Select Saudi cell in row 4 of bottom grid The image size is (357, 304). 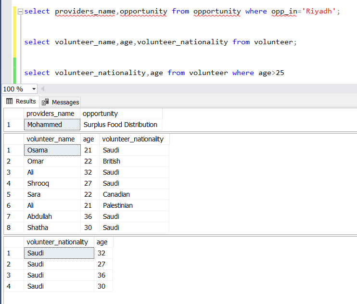pos(59,287)
